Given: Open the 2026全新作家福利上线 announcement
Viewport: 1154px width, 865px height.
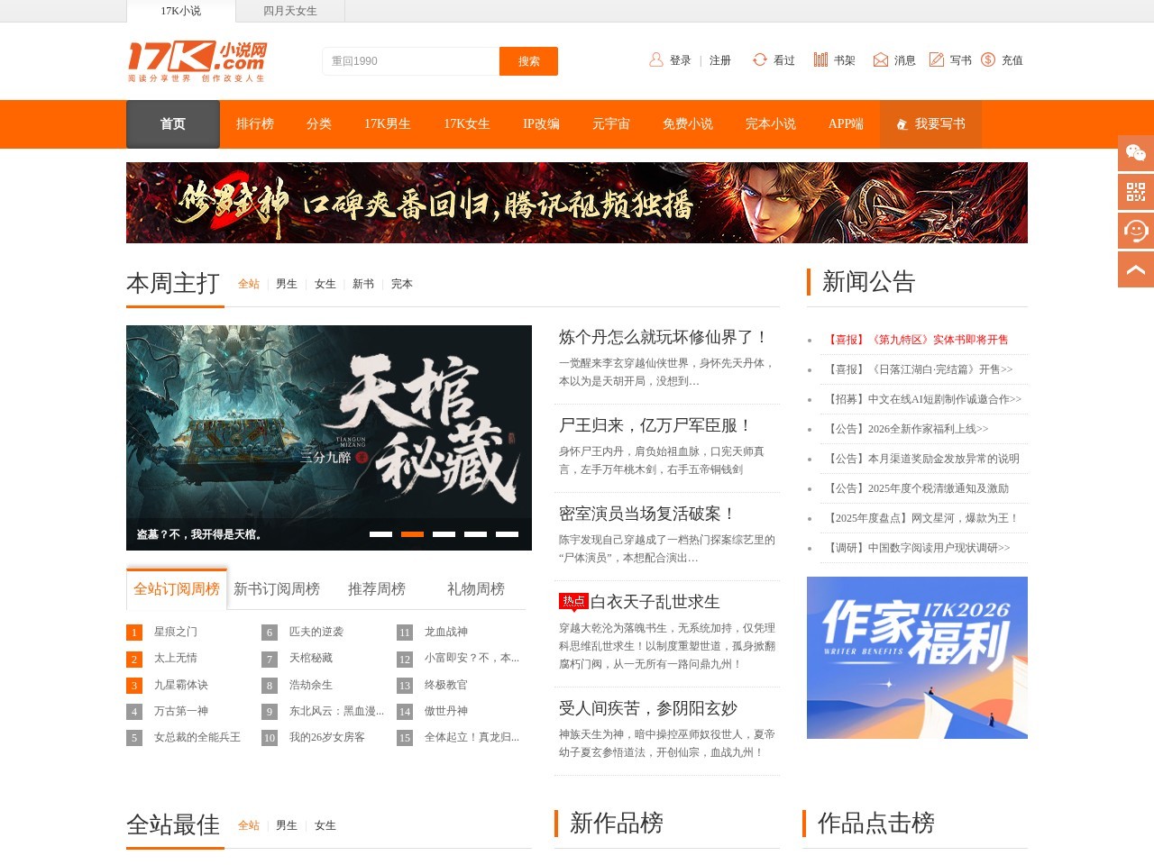Looking at the screenshot, I should 907,429.
